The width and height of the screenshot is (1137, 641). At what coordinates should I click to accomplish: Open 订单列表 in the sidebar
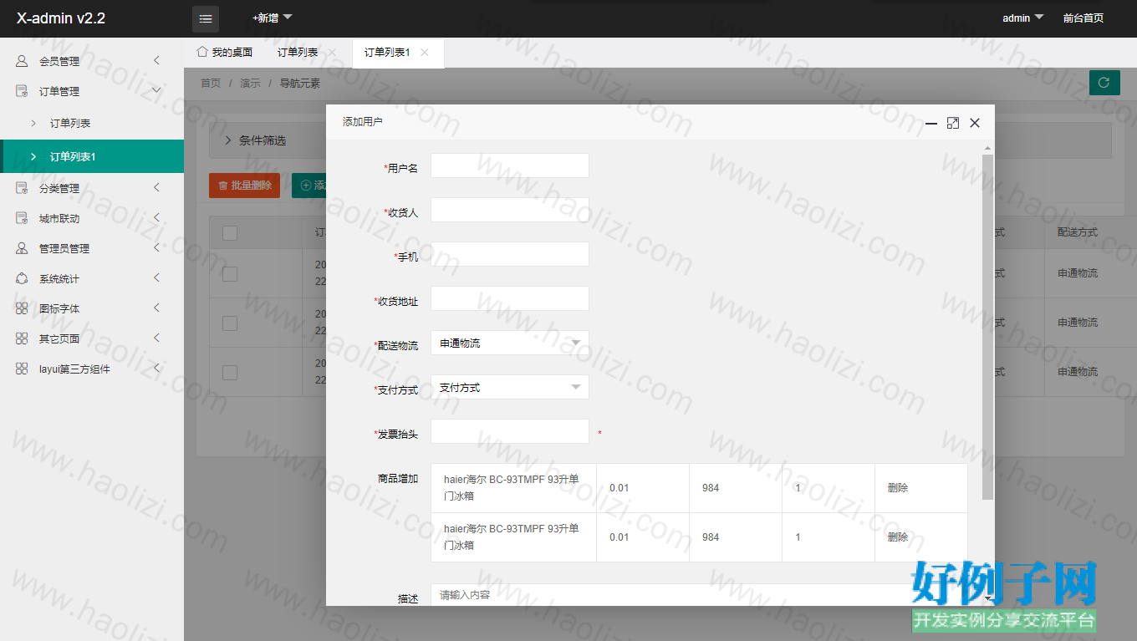click(92, 124)
